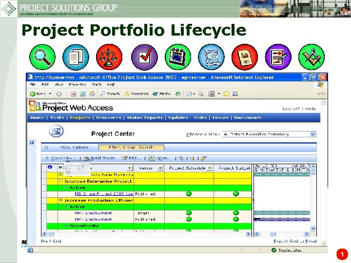Click the red Stop loading icon
Image resolution: width=351 pixels, height=263 pixels.
[74, 94]
